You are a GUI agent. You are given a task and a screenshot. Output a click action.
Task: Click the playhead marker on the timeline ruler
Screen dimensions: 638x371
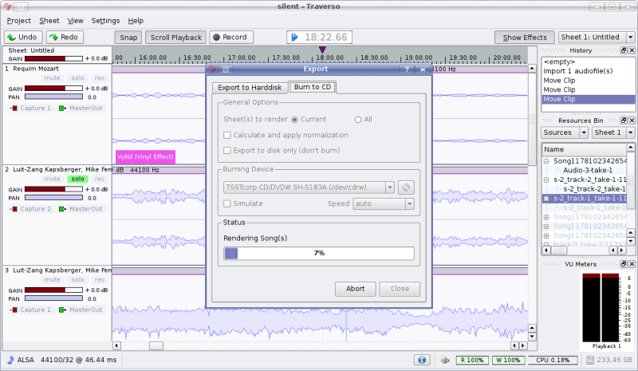pos(322,49)
